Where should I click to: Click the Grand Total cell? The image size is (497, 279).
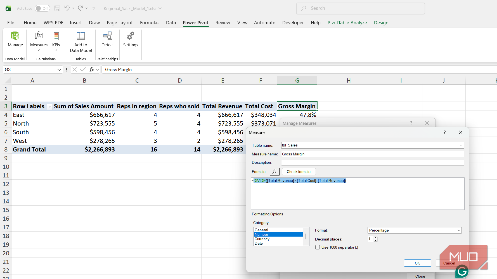pos(32,150)
